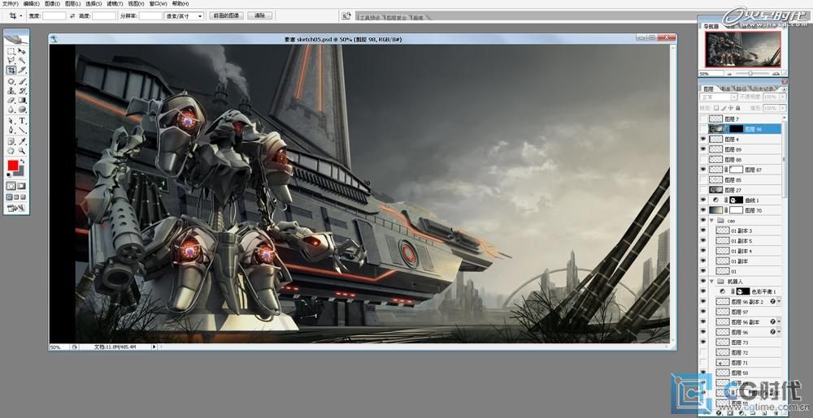Hide 曲线 1 adjustment layer eye
813x418 pixels.
tap(703, 200)
